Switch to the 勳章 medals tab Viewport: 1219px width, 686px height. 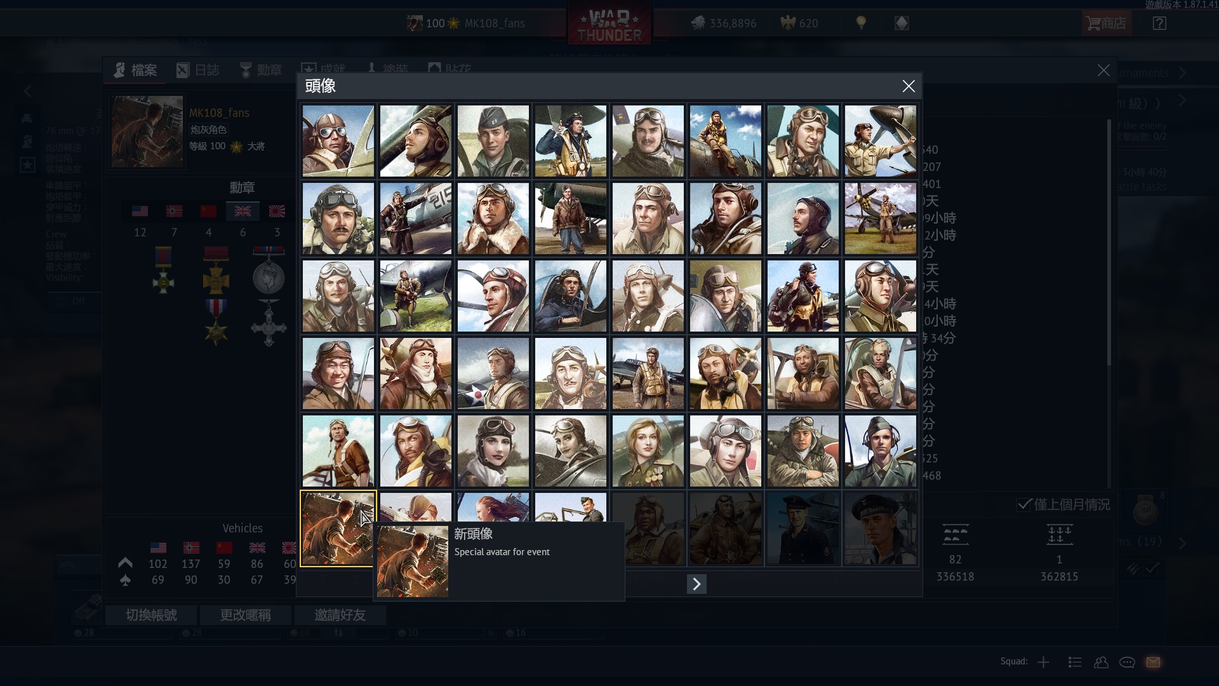coord(261,70)
